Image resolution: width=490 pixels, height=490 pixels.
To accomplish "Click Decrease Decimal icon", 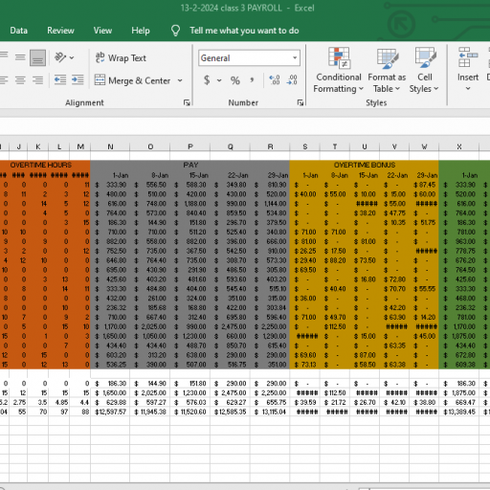I will pyautogui.click(x=292, y=79).
